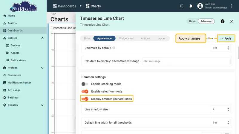This screenshot has height=134, width=239.
Task: Collapse the Entities section
Action: (x=42, y=38)
